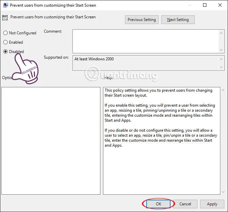Click the Previous Setting button
Screen dimensions: 228x212
(x=142, y=20)
